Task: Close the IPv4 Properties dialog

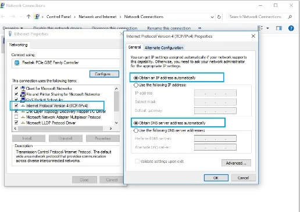Action: click(x=253, y=36)
